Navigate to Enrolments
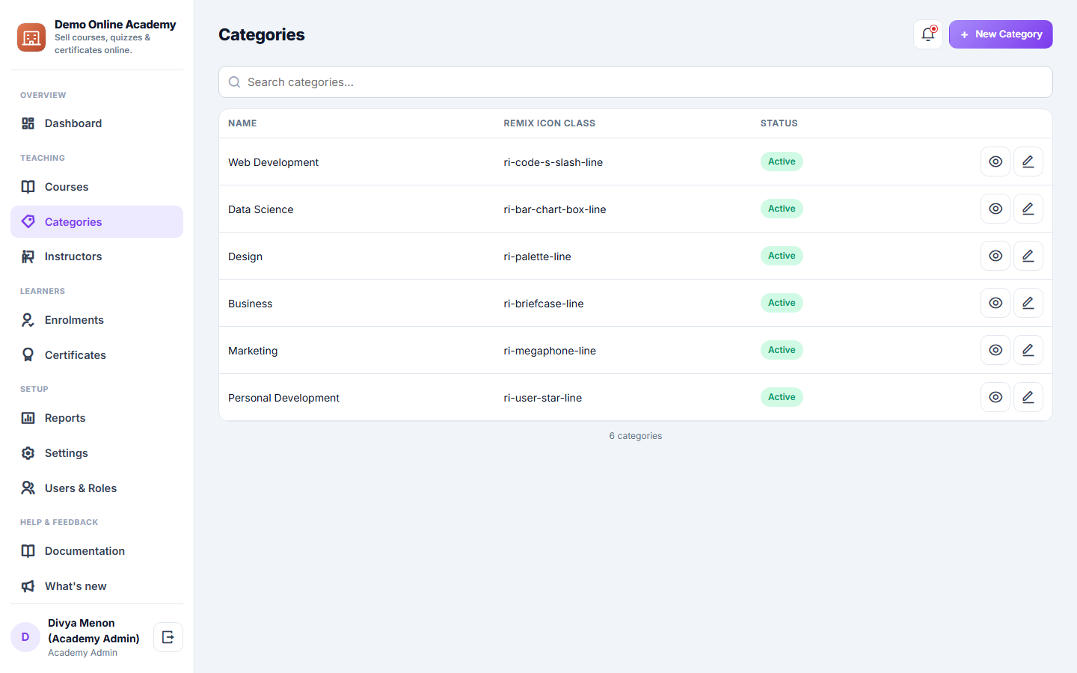The width and height of the screenshot is (1077, 673). (96, 320)
